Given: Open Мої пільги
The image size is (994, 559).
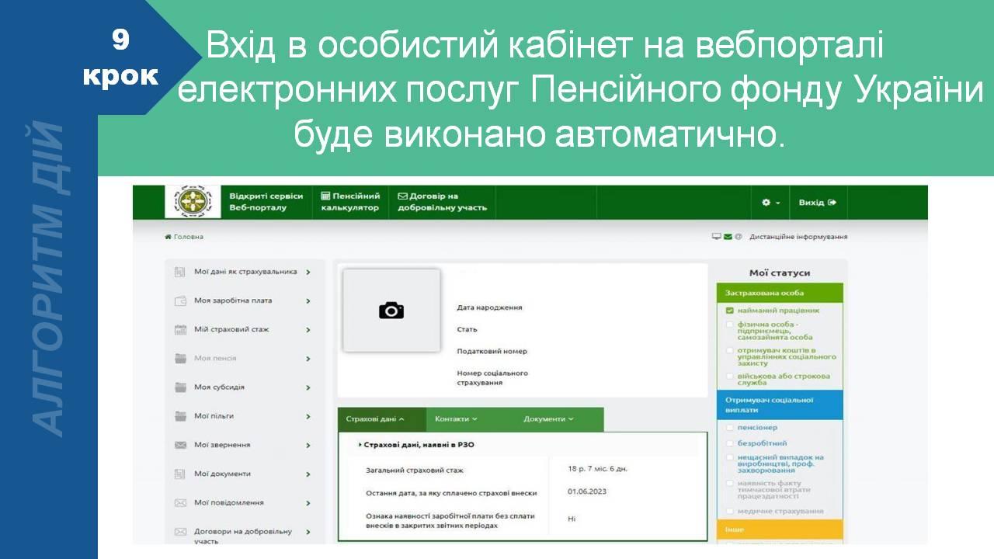Looking at the screenshot, I should click(x=214, y=416).
